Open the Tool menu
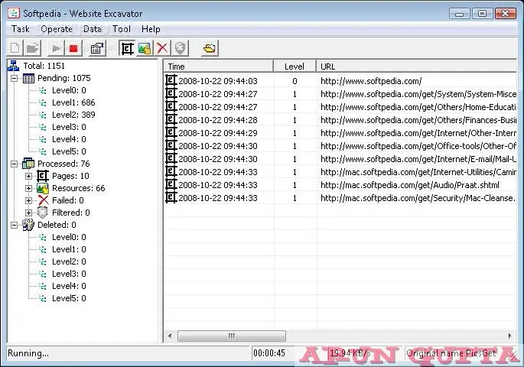The image size is (524, 367). tap(122, 29)
